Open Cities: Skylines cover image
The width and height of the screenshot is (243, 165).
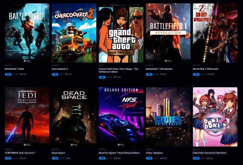pyautogui.click(x=168, y=117)
